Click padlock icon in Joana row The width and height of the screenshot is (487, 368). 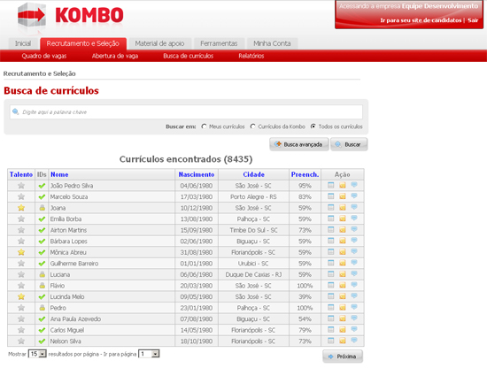coord(43,208)
